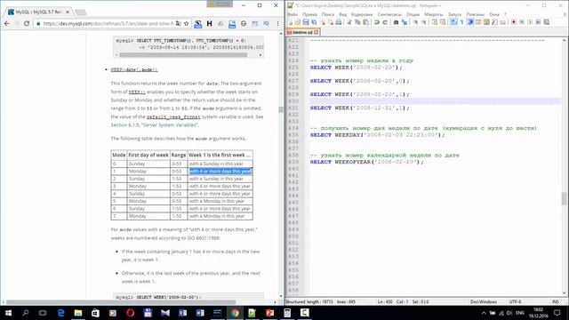This screenshot has height=320, width=569.
Task: Click bold H extension icon in Chrome
Action: click(x=210, y=23)
